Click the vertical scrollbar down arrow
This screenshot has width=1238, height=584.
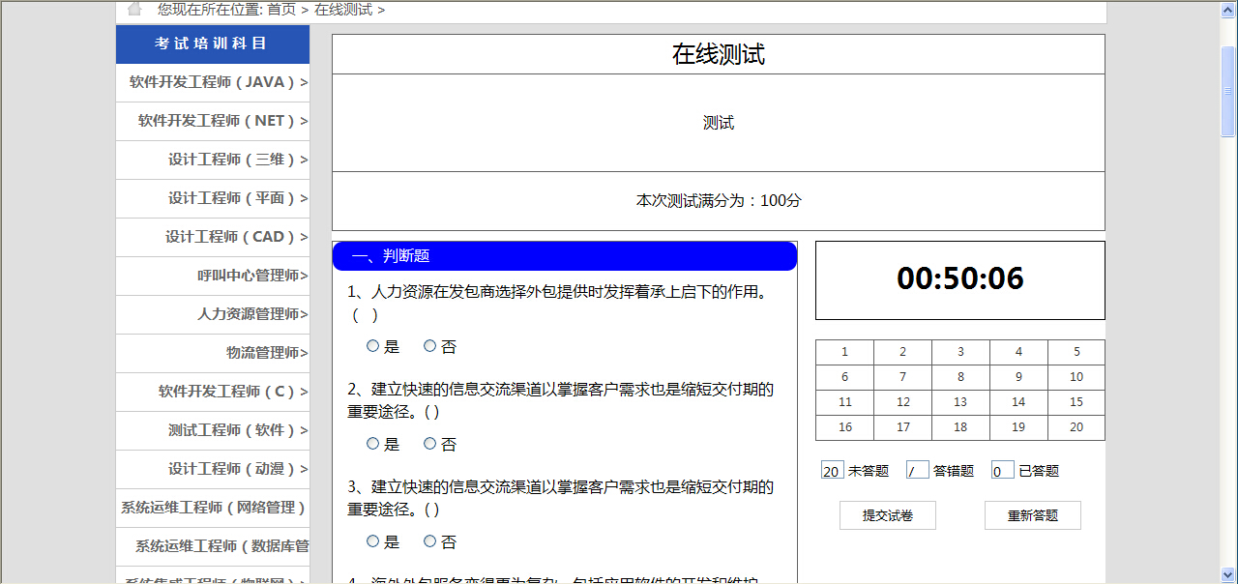point(1228,574)
